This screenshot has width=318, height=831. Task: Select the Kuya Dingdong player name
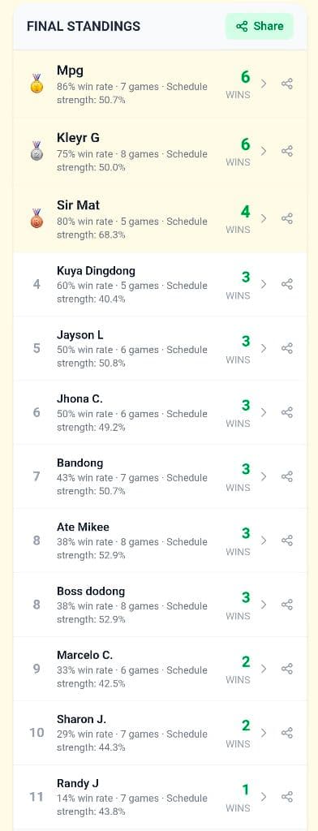tap(96, 271)
